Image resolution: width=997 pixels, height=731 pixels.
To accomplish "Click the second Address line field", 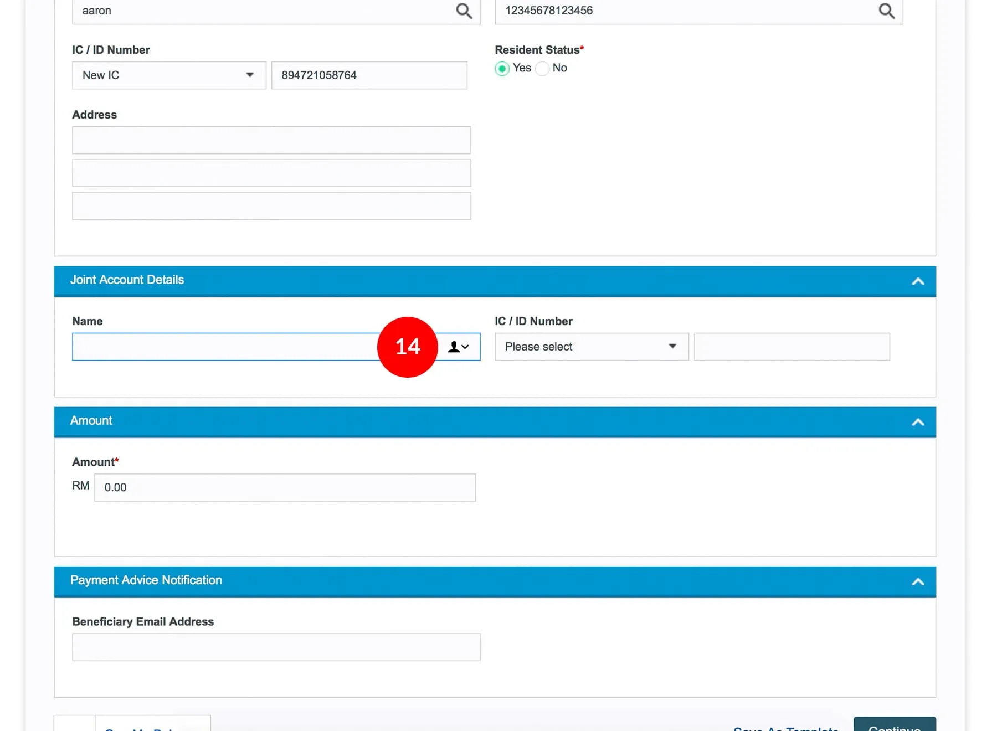I will tap(271, 173).
